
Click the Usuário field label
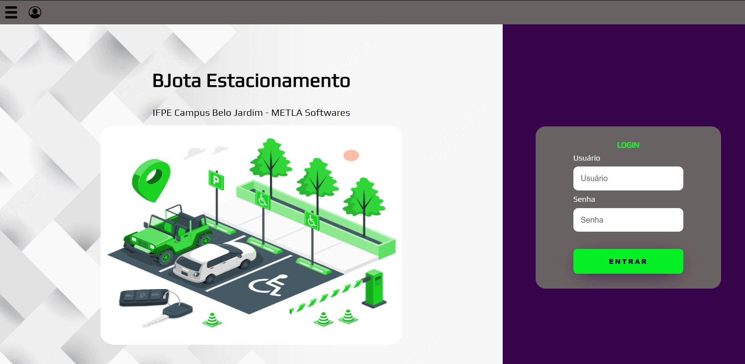click(587, 158)
